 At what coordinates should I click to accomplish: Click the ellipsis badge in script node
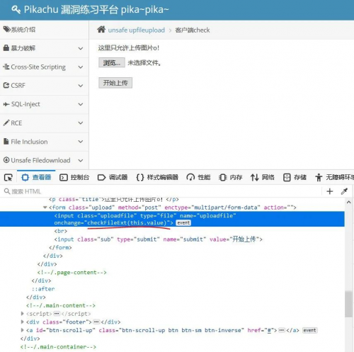click(57, 314)
